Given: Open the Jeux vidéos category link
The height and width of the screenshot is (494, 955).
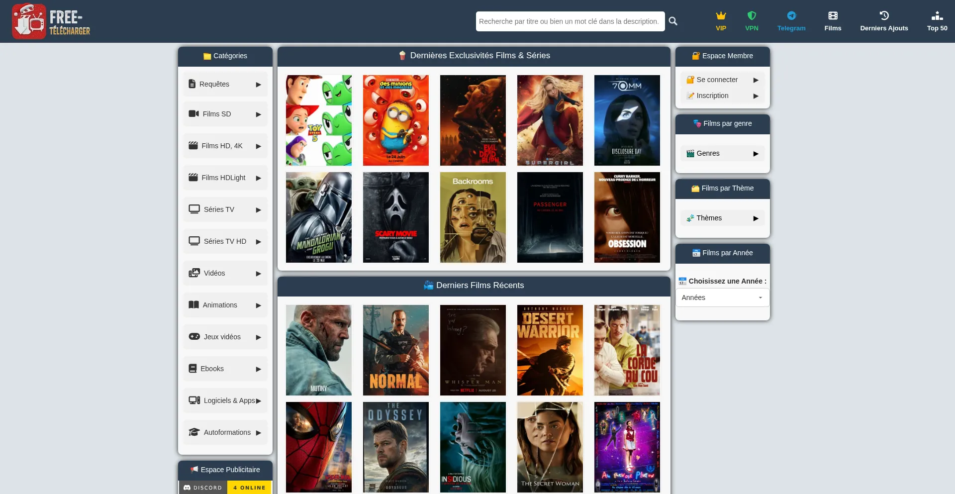Looking at the screenshot, I should click(225, 337).
